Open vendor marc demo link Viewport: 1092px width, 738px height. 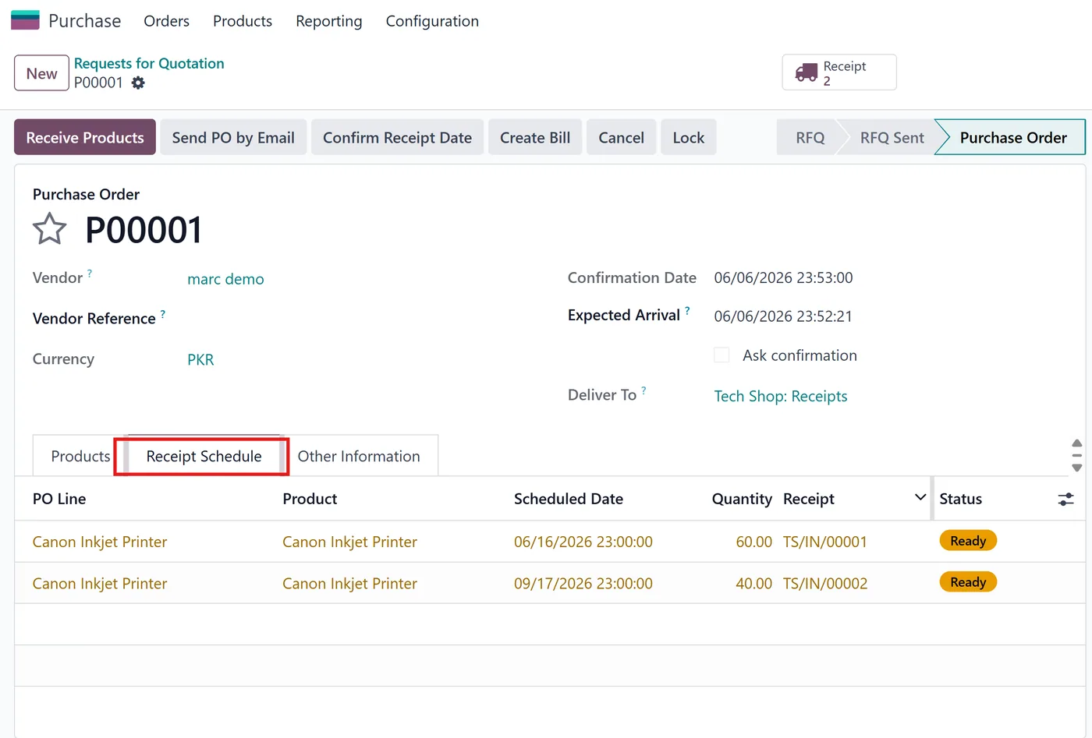point(225,279)
